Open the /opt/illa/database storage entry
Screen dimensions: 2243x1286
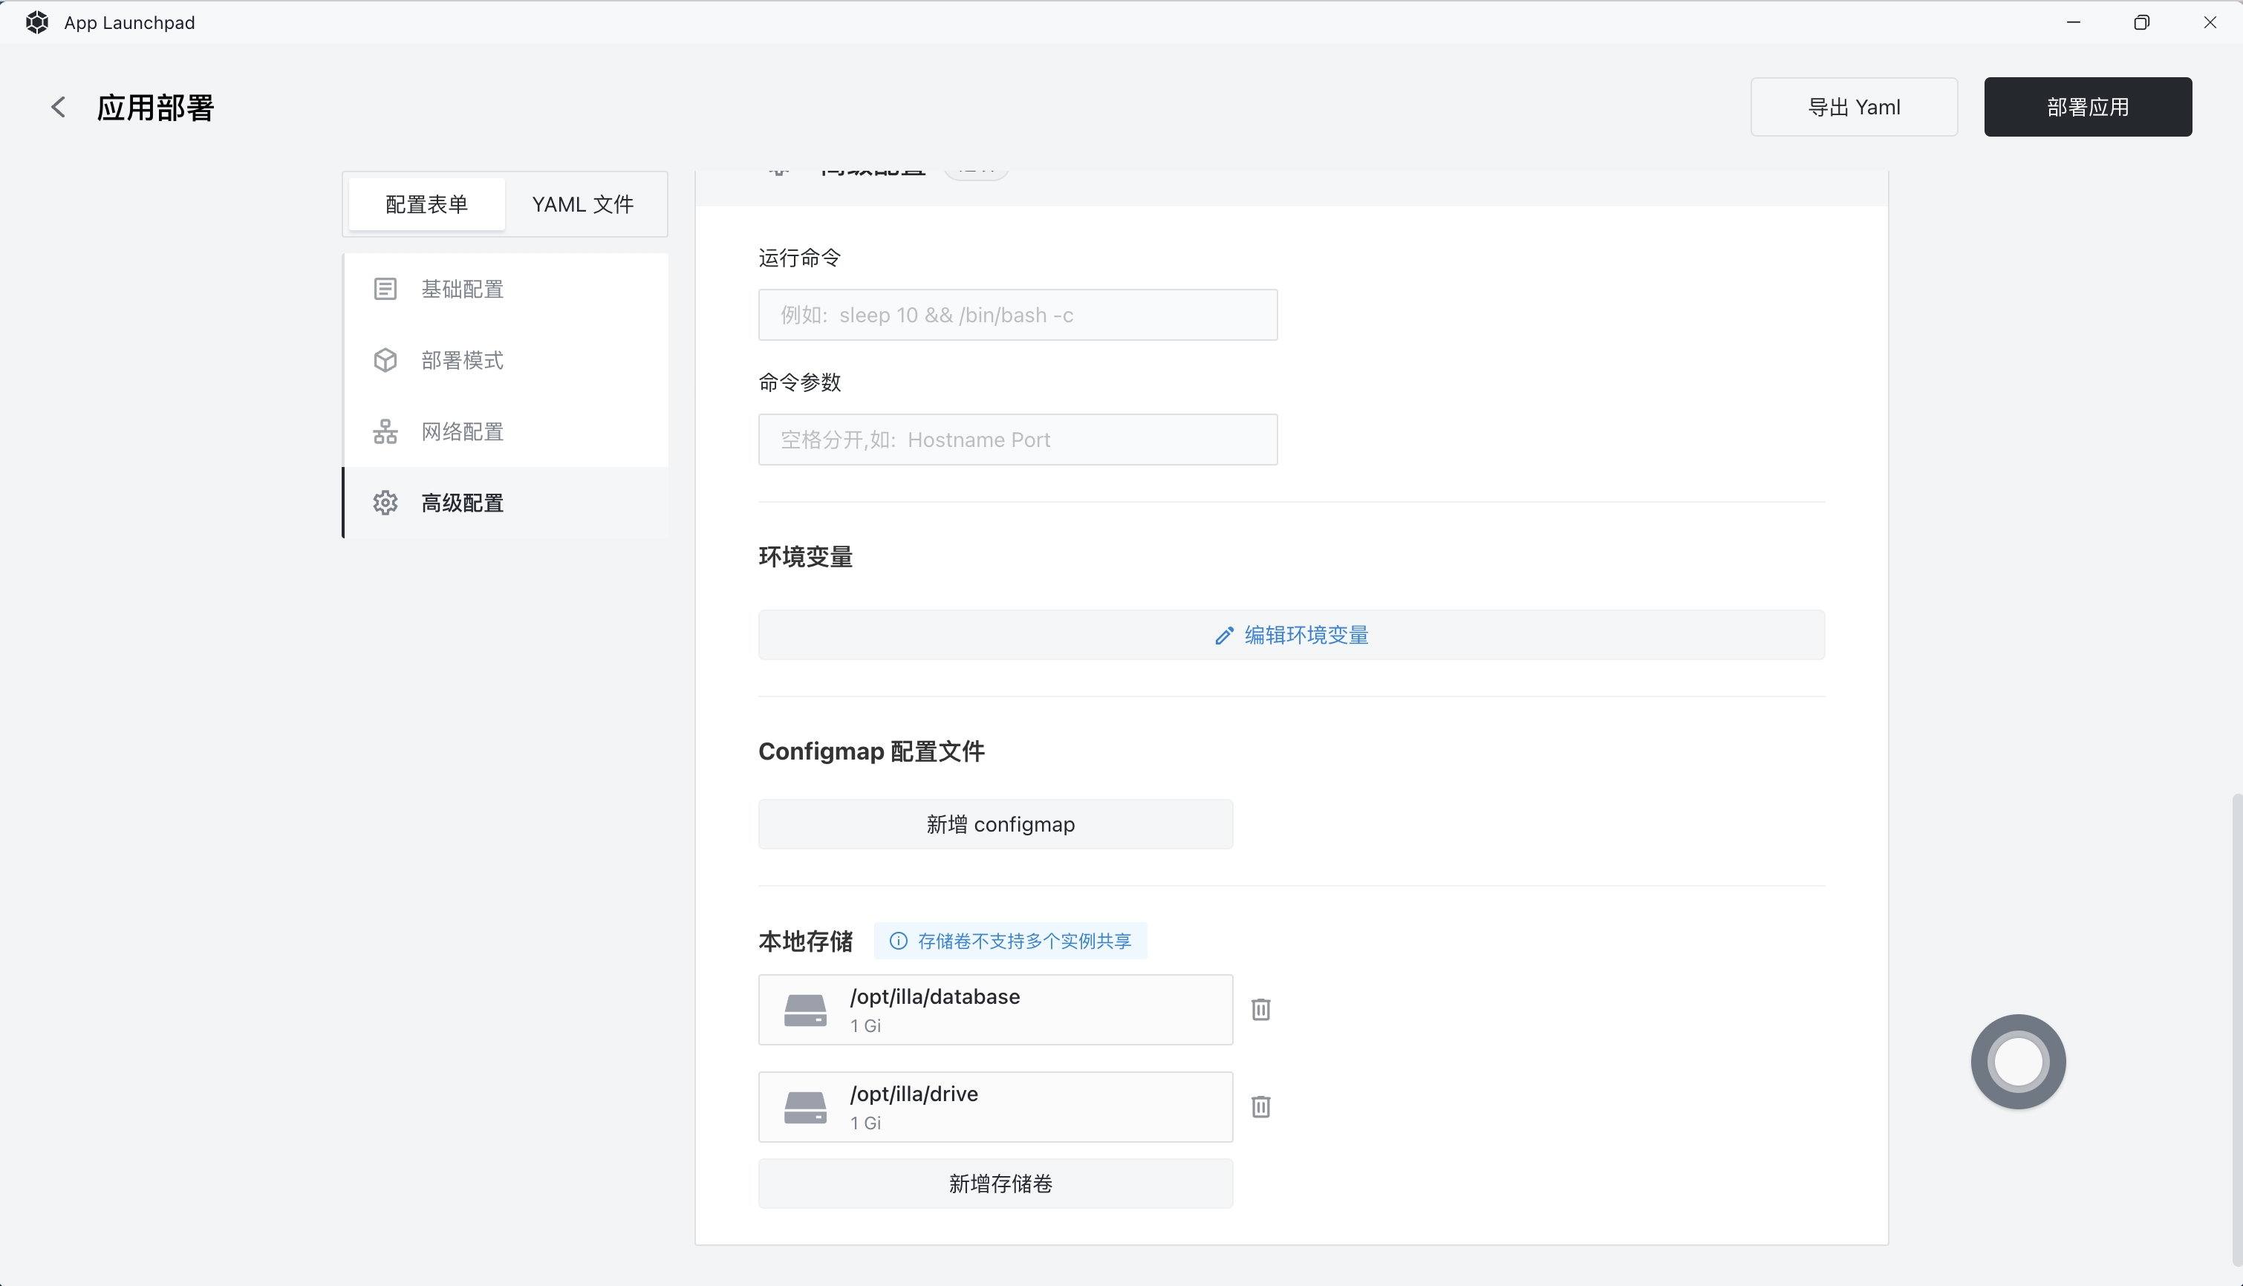pyautogui.click(x=996, y=1010)
